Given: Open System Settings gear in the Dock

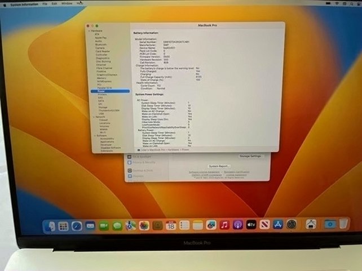Looking at the screenshot, I should 292,224.
